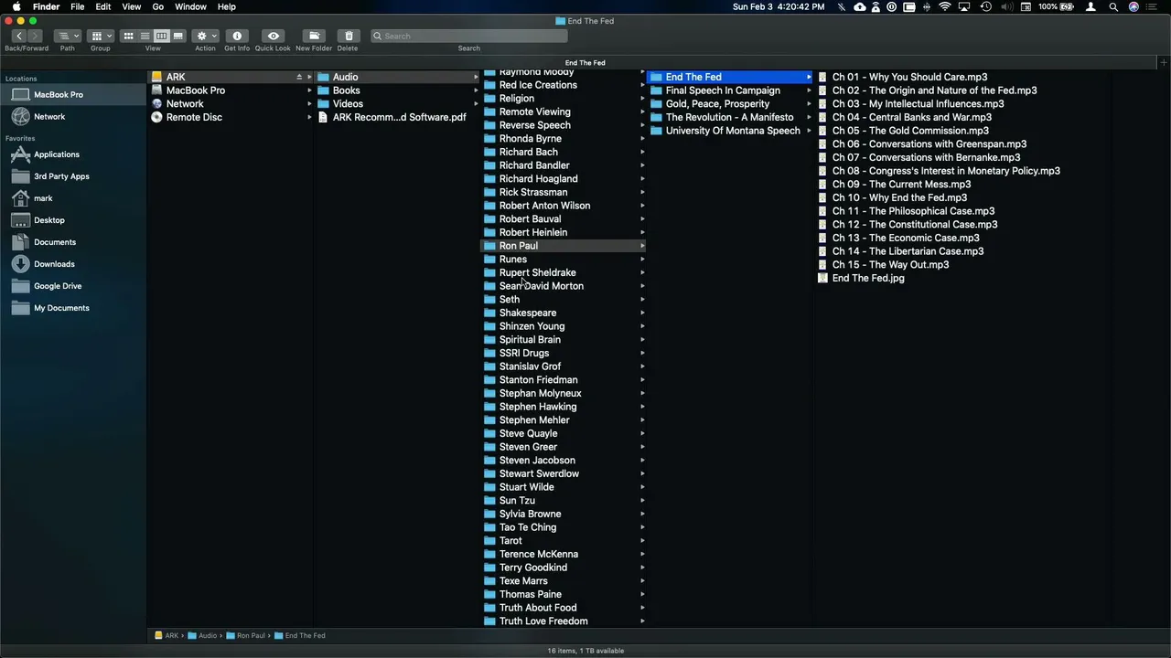This screenshot has height=658, width=1171.
Task: Open the Group dropdown in toolbar
Action: (101, 36)
